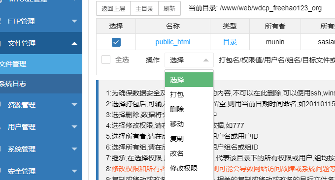
Task: Click the 名称 column header
Action: tap(173, 26)
